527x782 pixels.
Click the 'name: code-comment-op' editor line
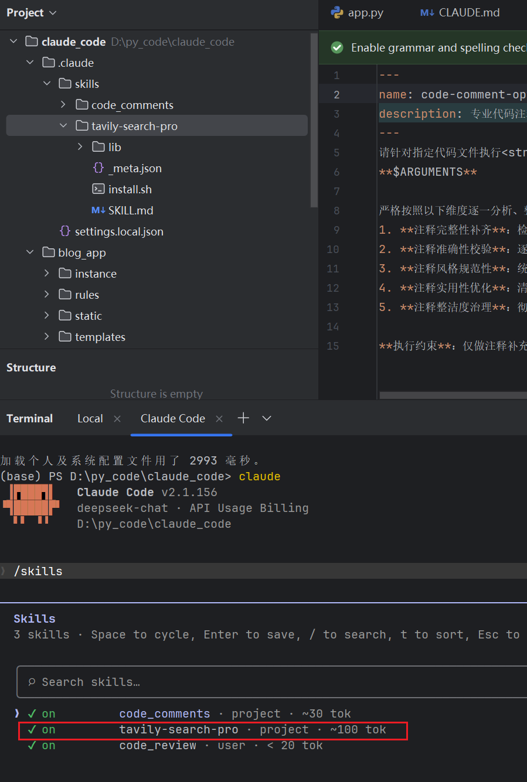[452, 94]
